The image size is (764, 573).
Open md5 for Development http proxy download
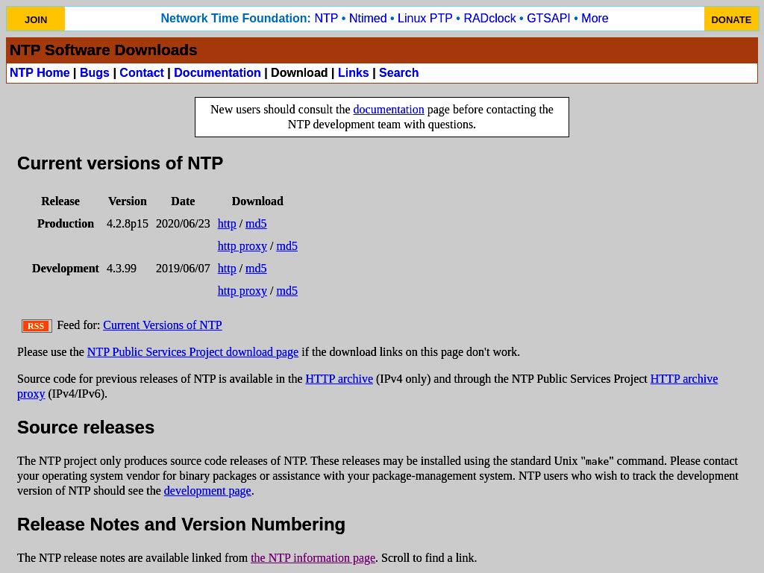coord(287,291)
